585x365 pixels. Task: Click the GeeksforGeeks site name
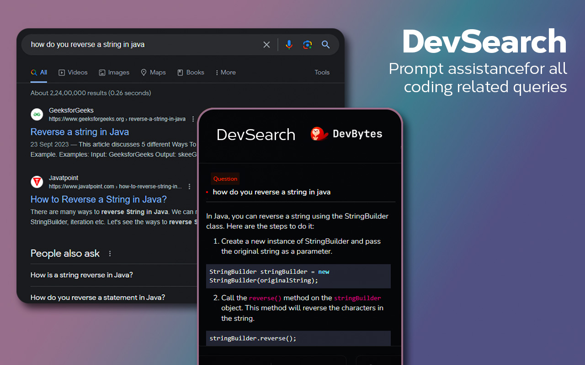click(71, 110)
